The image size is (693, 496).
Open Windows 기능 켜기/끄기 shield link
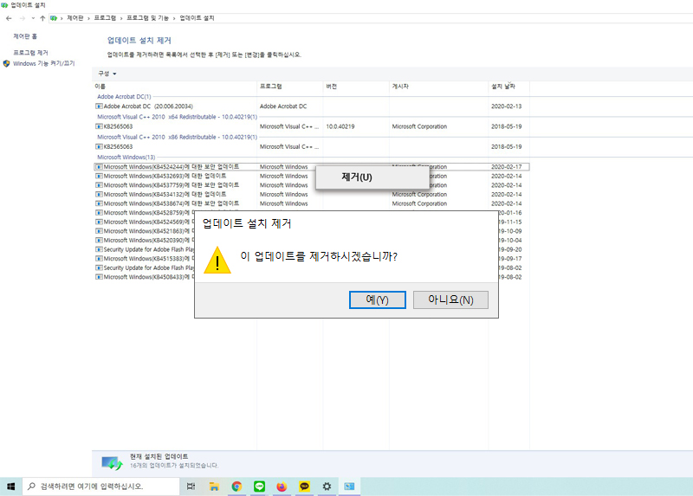43,63
